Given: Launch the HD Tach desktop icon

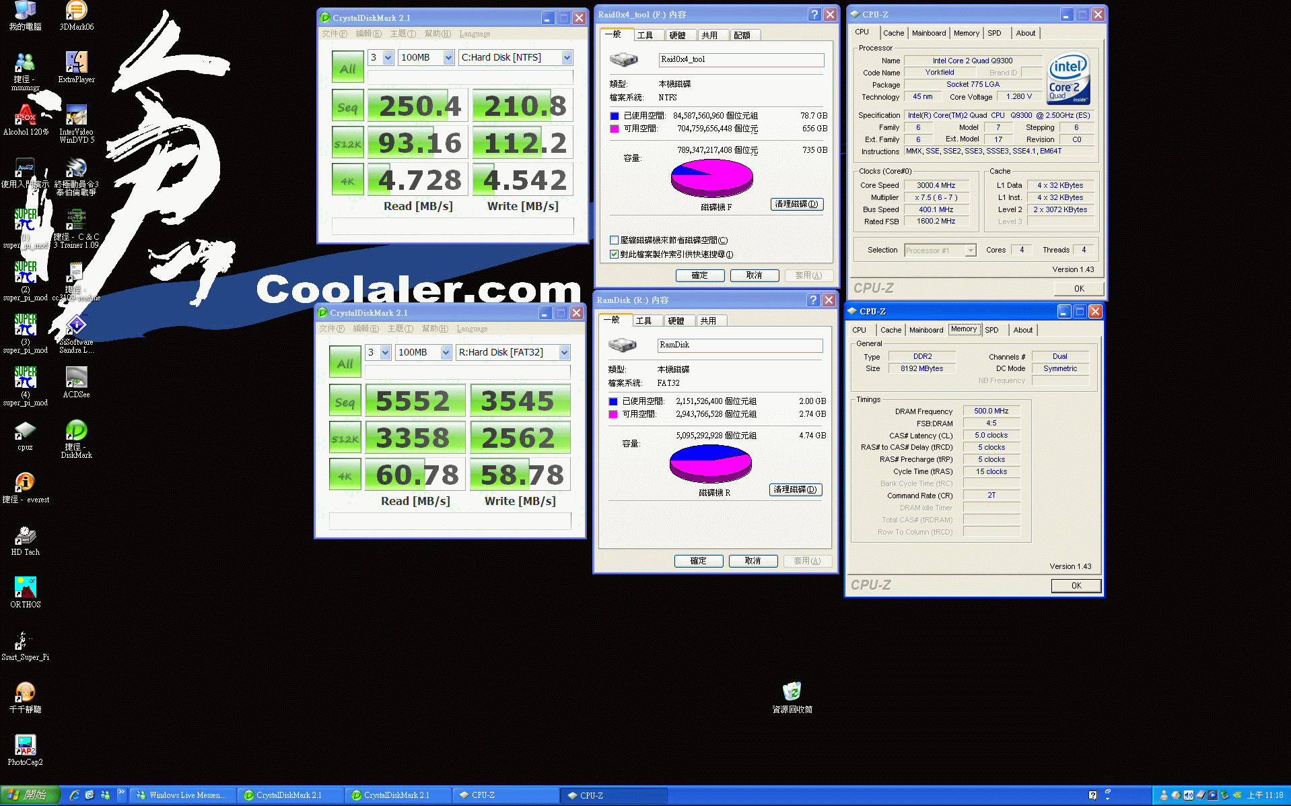Looking at the screenshot, I should [x=26, y=540].
